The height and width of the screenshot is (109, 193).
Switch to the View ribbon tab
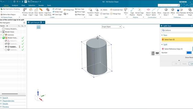pyautogui.click(x=23, y=5)
